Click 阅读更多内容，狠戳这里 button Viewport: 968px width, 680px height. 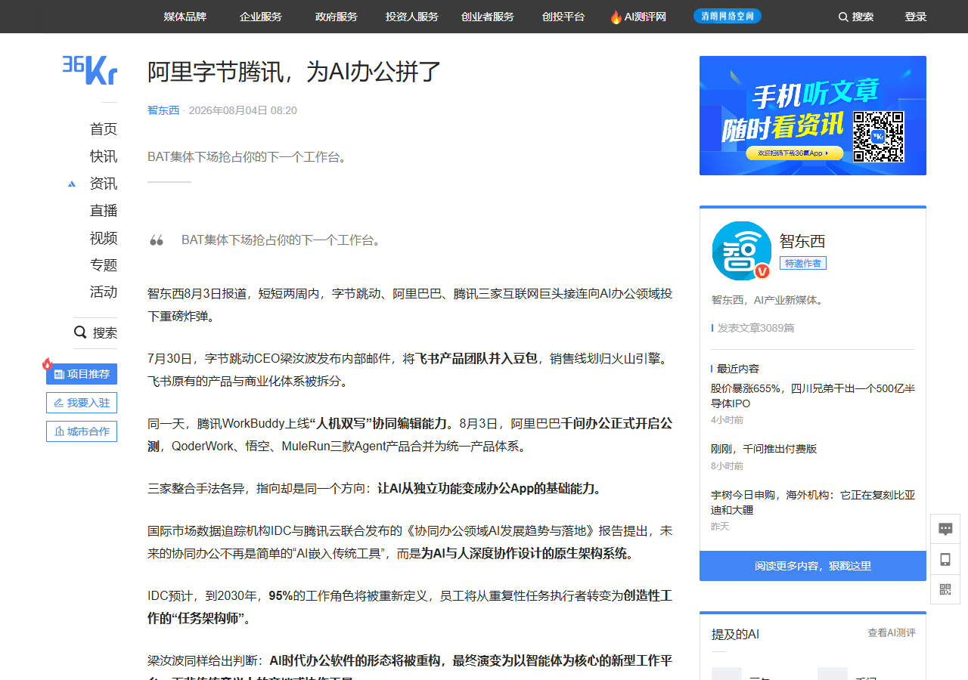pyautogui.click(x=813, y=566)
